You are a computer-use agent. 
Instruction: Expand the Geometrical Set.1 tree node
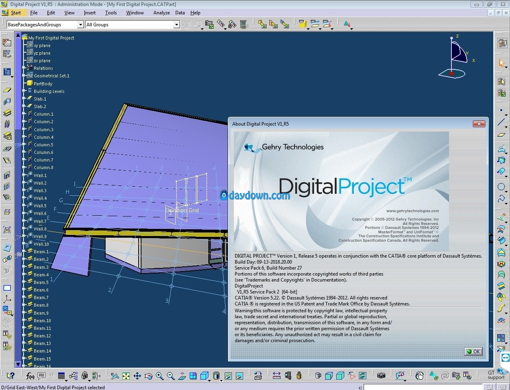[24, 76]
